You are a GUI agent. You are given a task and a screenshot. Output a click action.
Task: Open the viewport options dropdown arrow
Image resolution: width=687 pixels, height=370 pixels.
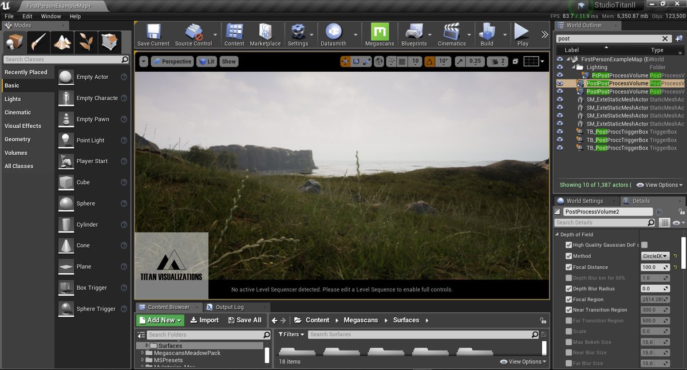pyautogui.click(x=143, y=61)
